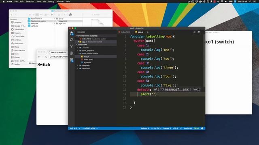This screenshot has height=145, width=259.
Task: Expand the flowControl-if folder in VS Code explorer
Action: tap(78, 51)
